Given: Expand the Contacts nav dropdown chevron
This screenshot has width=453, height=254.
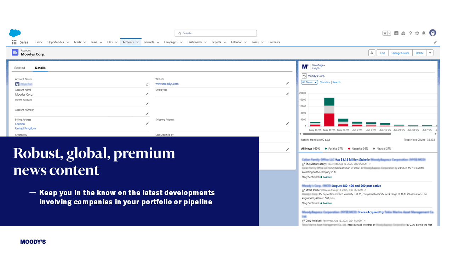Looking at the screenshot, I should coord(158,42).
